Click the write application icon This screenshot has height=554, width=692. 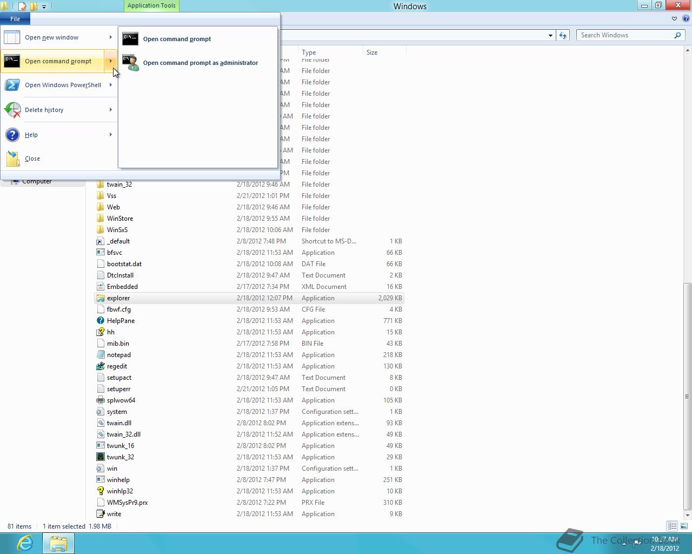pos(100,514)
